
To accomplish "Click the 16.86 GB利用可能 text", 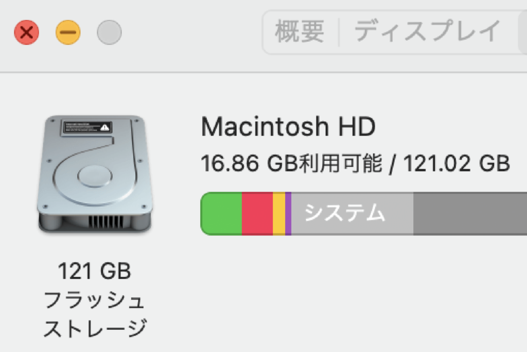I will pyautogui.click(x=291, y=164).
